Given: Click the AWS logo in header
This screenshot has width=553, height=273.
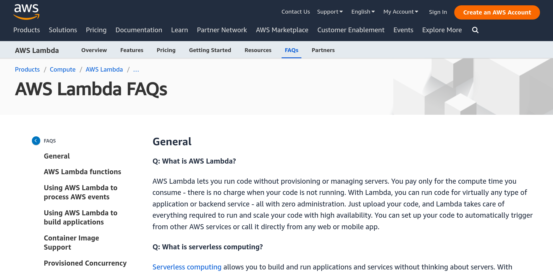Looking at the screenshot, I should (26, 12).
